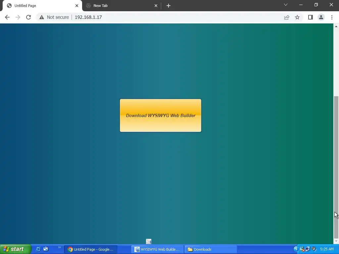Minimize the Chrome window
The image size is (339, 254).
click(x=301, y=5)
